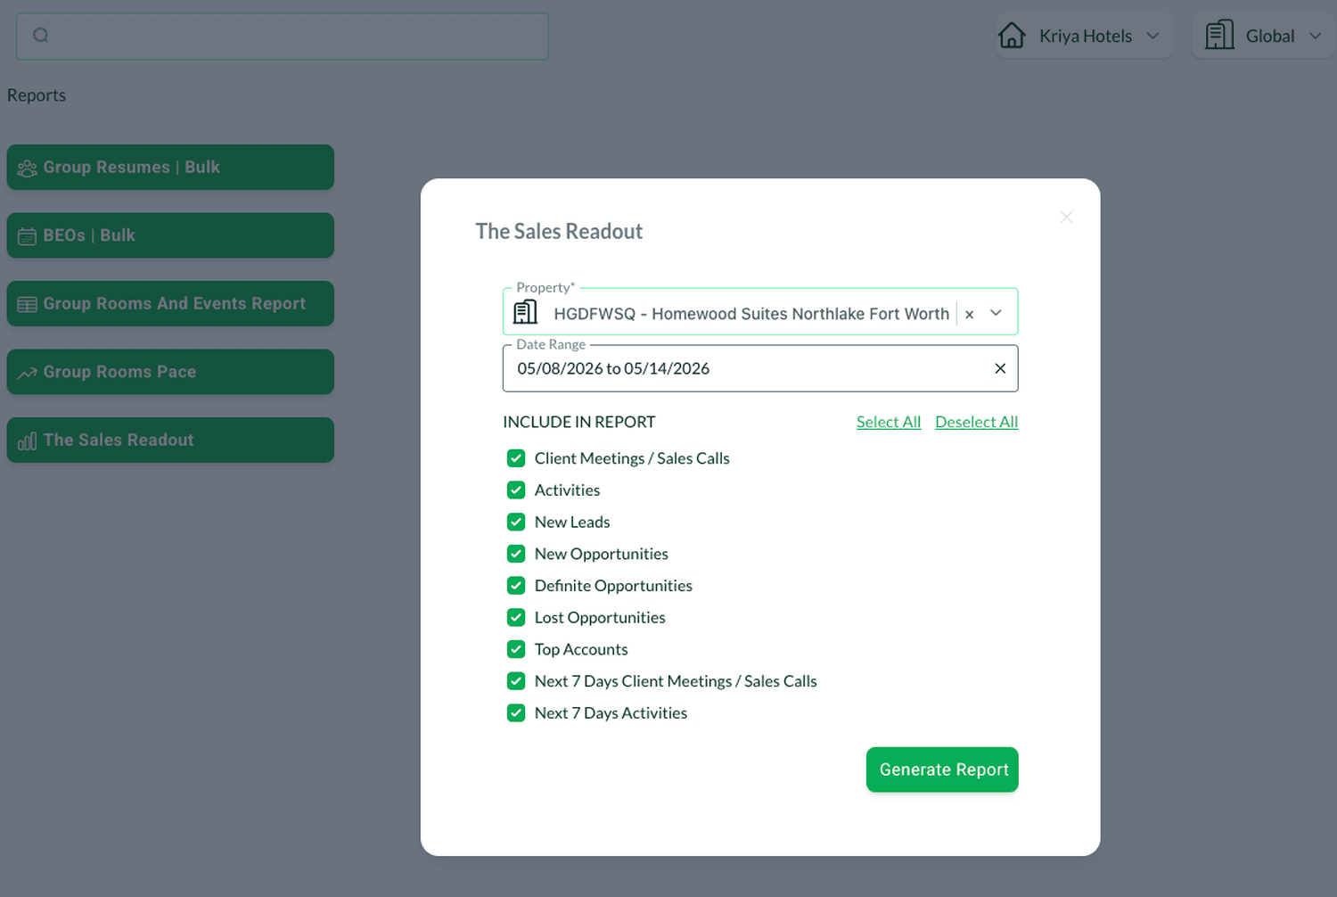1337x897 pixels.
Task: Click the building icon in Property field
Action: point(526,312)
